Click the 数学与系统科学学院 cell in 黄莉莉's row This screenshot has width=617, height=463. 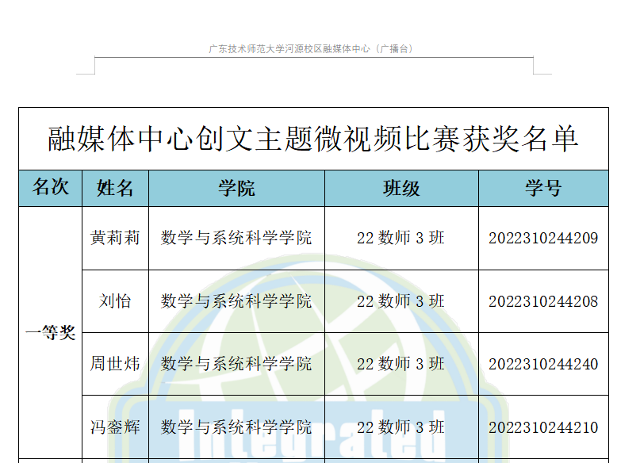click(236, 238)
